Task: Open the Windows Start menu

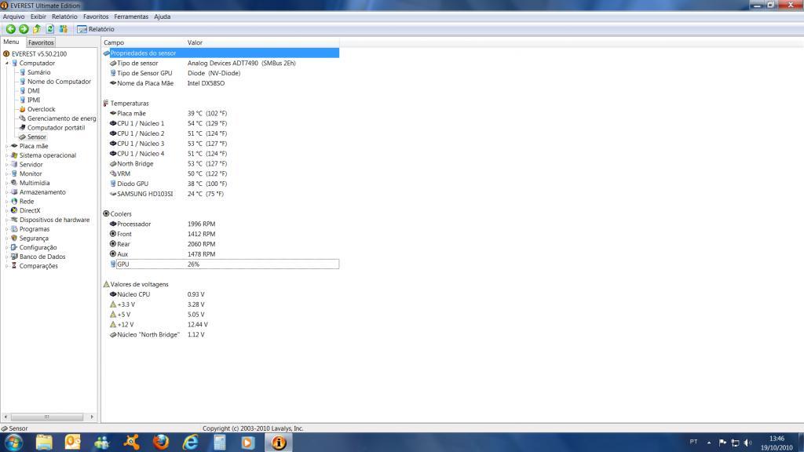Action: 13,443
